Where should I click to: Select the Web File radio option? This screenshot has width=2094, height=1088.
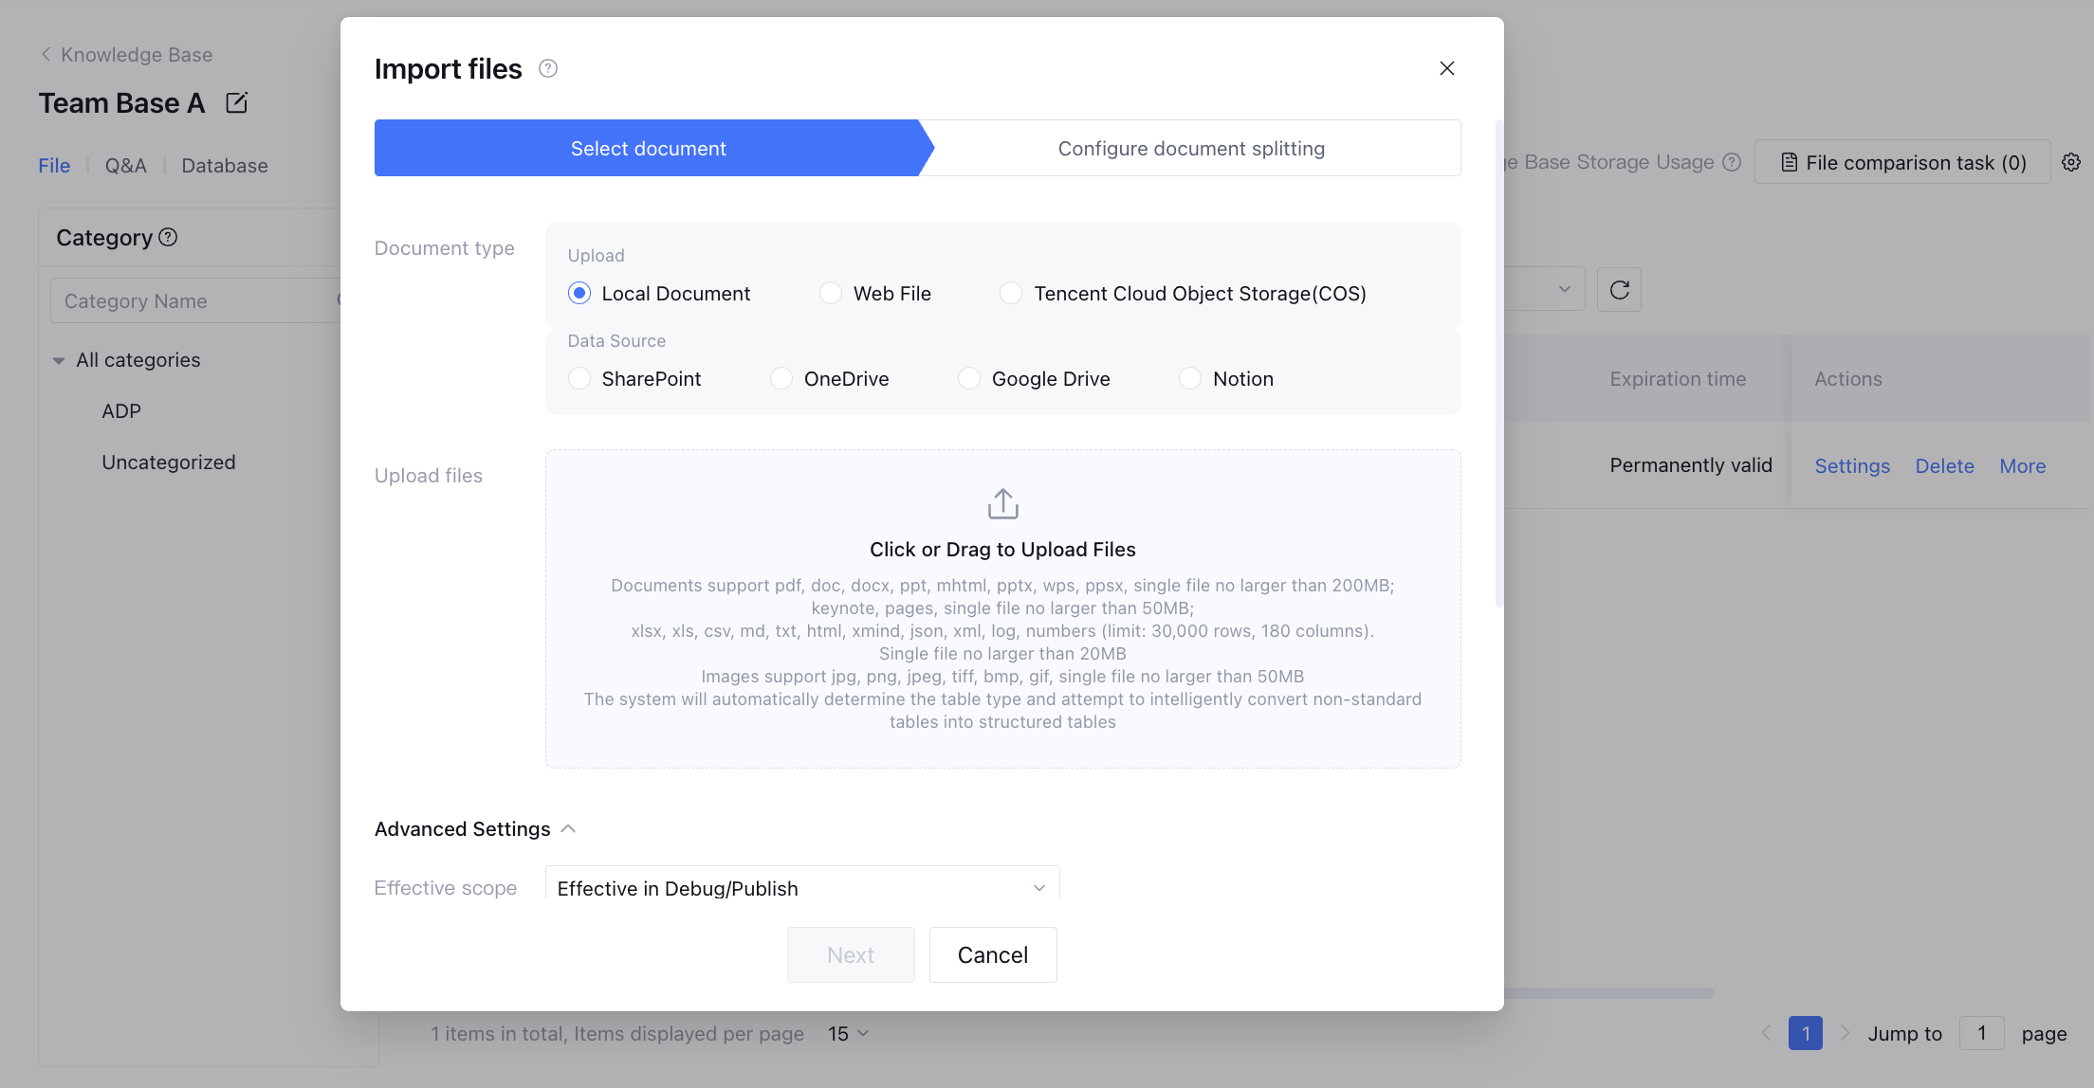click(831, 294)
